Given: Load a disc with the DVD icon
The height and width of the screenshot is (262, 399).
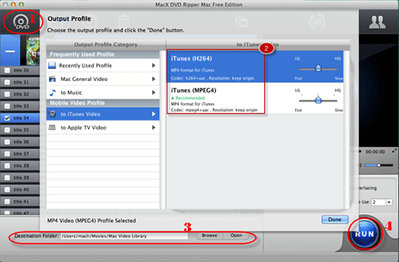Looking at the screenshot, I should (21, 22).
